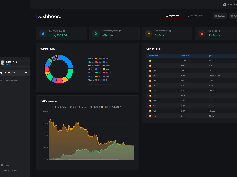Toggle BTC series in equity legend
Image resolution: width=237 pixels, height=177 pixels.
91,58
